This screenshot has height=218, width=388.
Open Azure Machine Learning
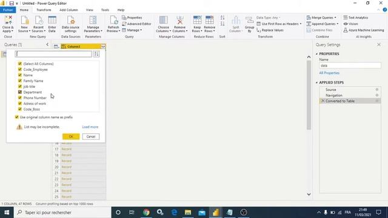[364, 30]
